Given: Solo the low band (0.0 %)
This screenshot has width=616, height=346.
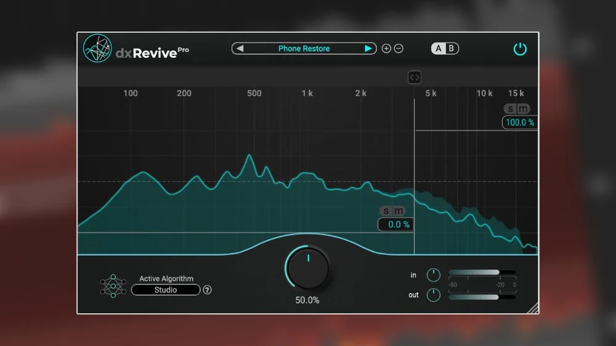Looking at the screenshot, I should point(386,211).
